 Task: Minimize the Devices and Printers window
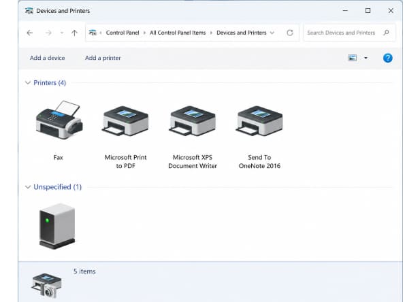click(x=345, y=11)
